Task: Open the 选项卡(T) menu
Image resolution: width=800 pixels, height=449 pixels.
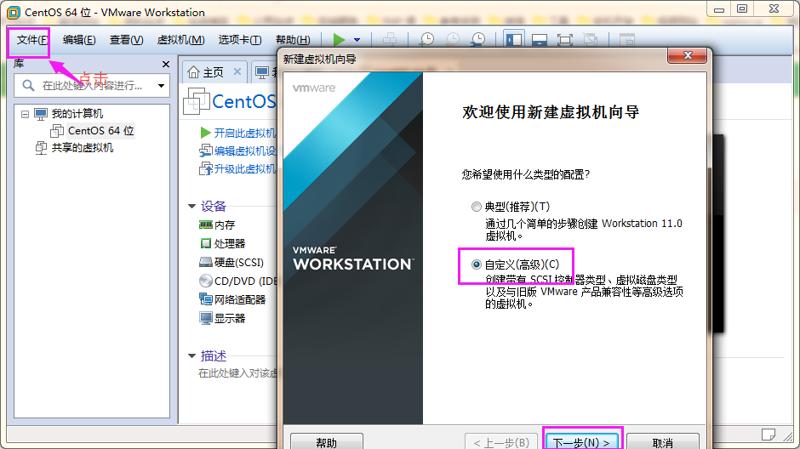Action: (240, 40)
